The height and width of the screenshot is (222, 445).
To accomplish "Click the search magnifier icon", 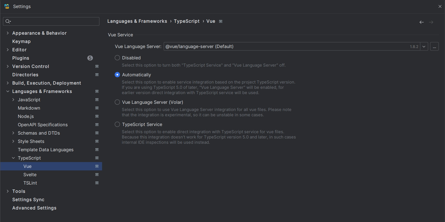I will (x=8, y=21).
